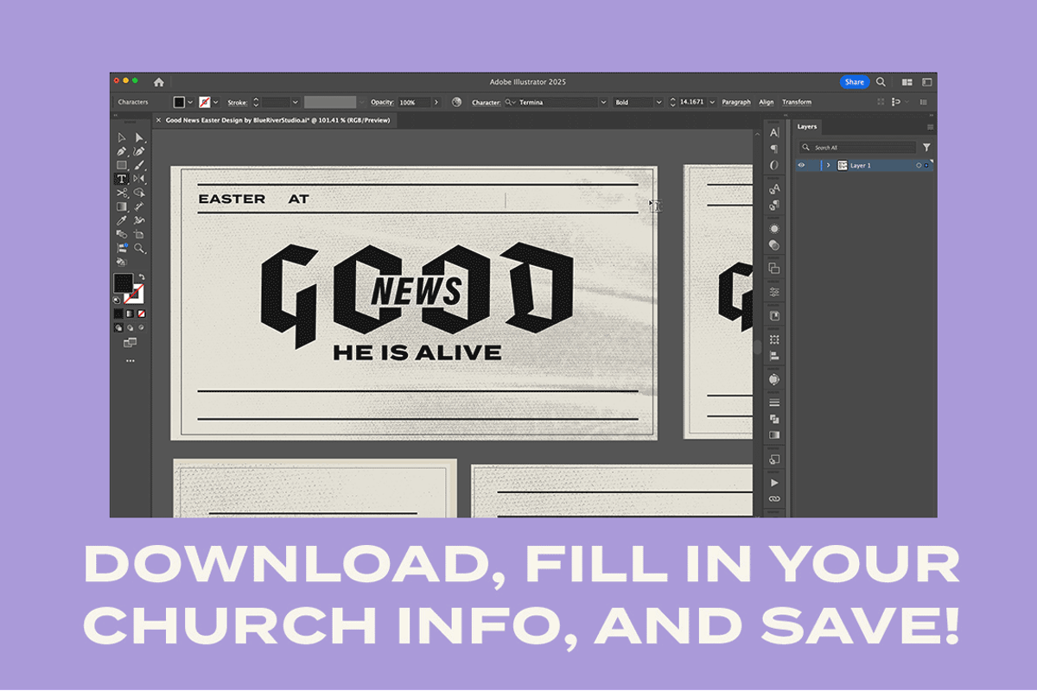Open the font size dropdown arrow

pyautogui.click(x=712, y=102)
